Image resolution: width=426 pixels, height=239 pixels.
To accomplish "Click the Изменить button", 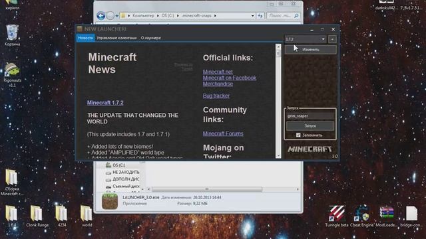I will 311,50.
